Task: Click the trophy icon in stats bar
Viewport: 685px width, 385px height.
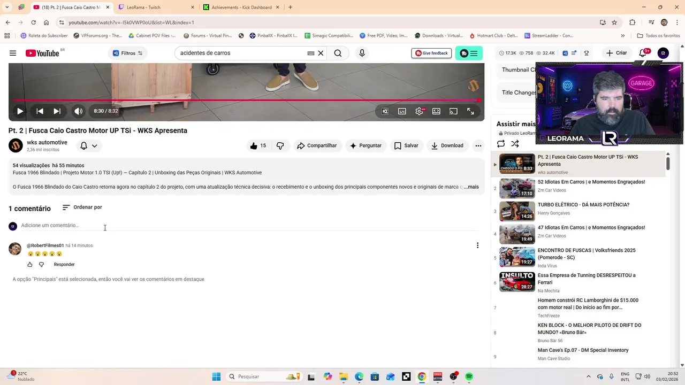Action: pos(587,53)
